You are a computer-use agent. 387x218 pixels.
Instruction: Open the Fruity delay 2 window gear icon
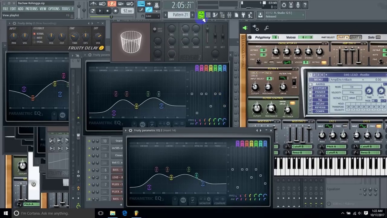pyautogui.click(x=14, y=23)
